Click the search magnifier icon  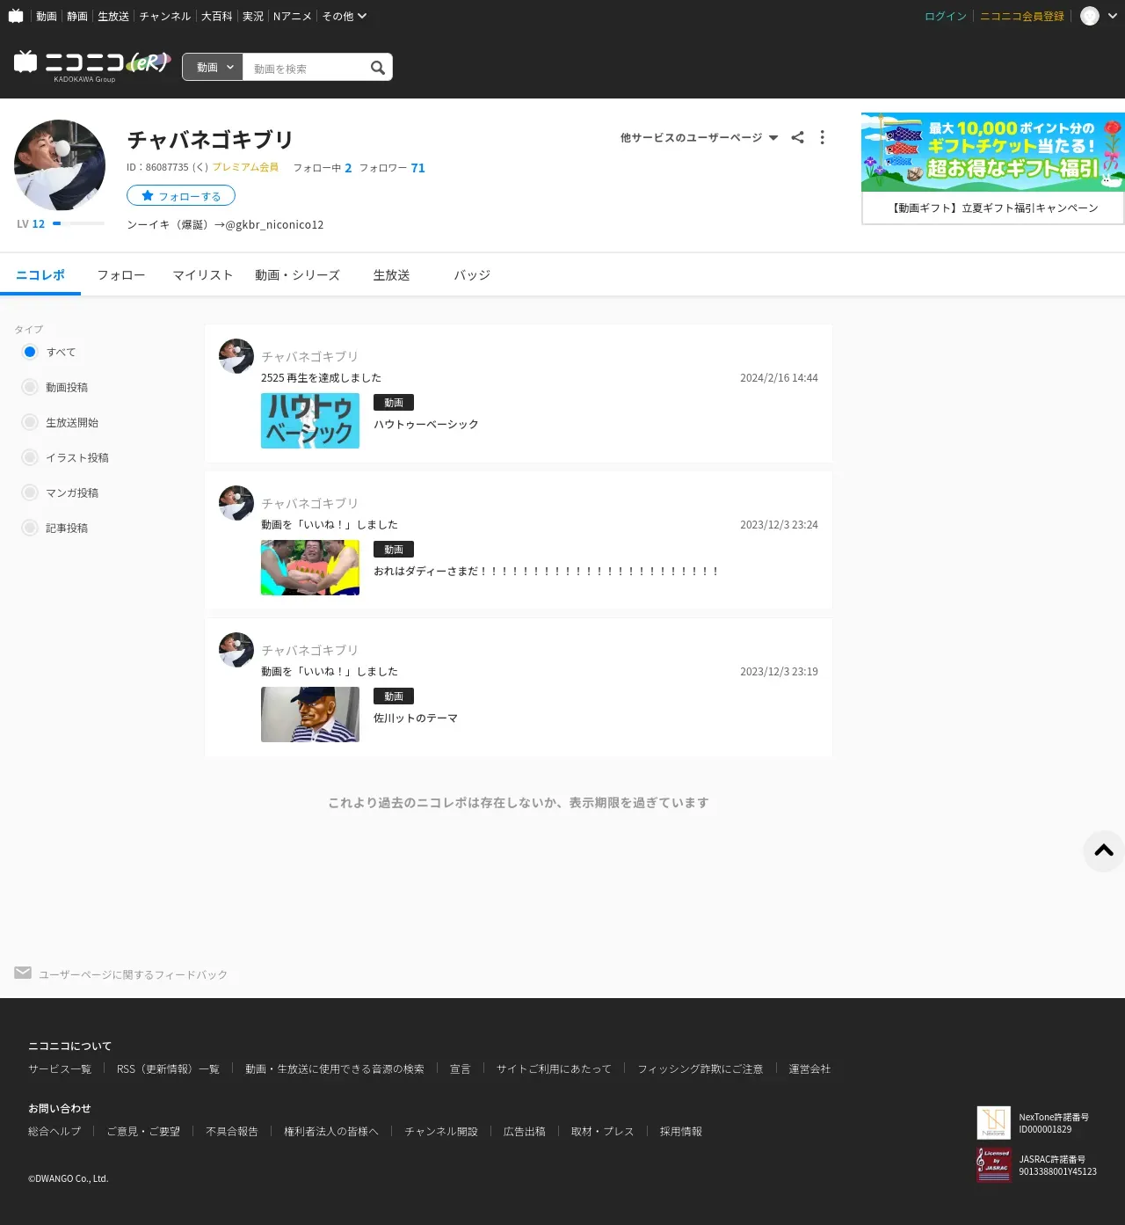[x=378, y=68]
